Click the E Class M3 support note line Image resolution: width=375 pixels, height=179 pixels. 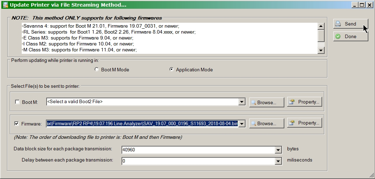pos(77,38)
